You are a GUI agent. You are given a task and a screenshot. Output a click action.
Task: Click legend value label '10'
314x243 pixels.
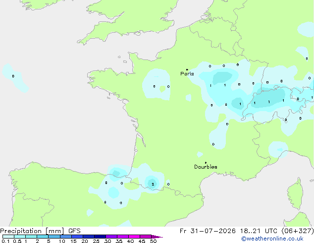click(62, 241)
